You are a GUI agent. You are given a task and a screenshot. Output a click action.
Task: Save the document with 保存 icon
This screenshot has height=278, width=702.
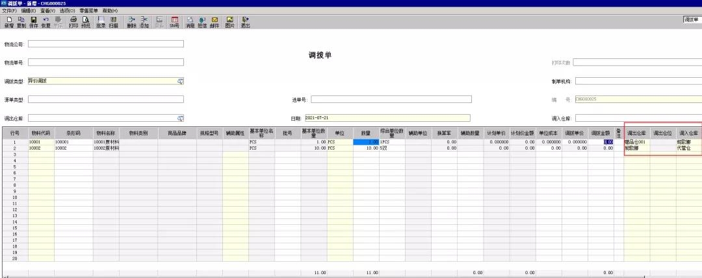coord(34,22)
